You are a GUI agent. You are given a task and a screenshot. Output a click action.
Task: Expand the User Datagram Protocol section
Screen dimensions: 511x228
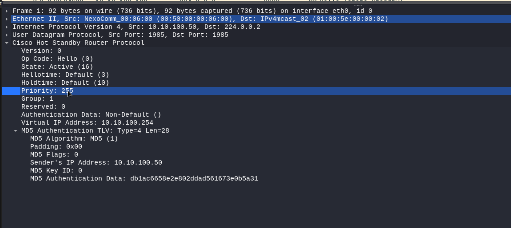[7, 35]
